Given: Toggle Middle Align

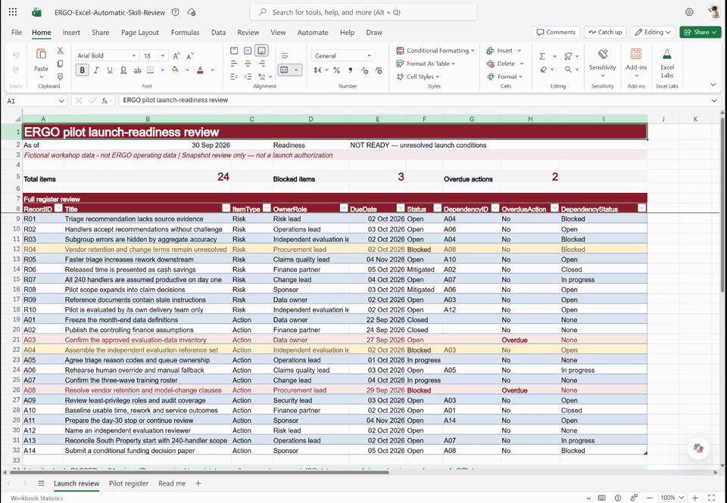Looking at the screenshot, I should point(248,51).
